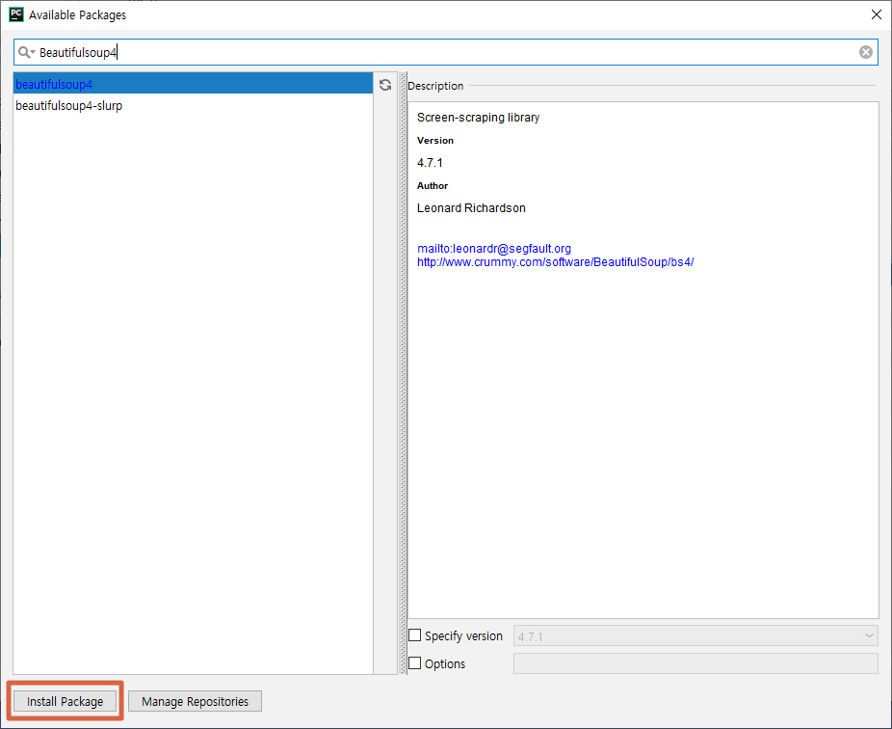Reload the package list with refresh icon
Screen dimensions: 892x729
(385, 85)
